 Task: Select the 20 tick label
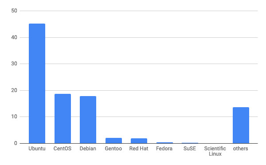14,90
